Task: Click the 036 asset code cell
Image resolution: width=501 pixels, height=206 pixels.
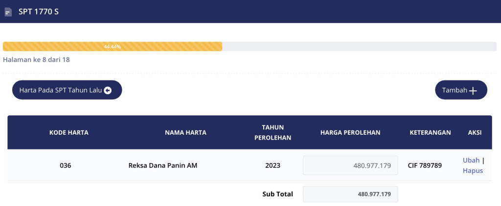Action: pyautogui.click(x=66, y=165)
